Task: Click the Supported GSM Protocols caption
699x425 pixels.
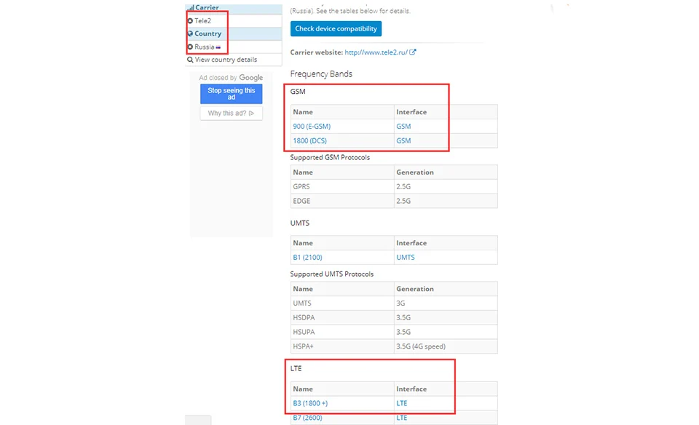Action: click(330, 157)
